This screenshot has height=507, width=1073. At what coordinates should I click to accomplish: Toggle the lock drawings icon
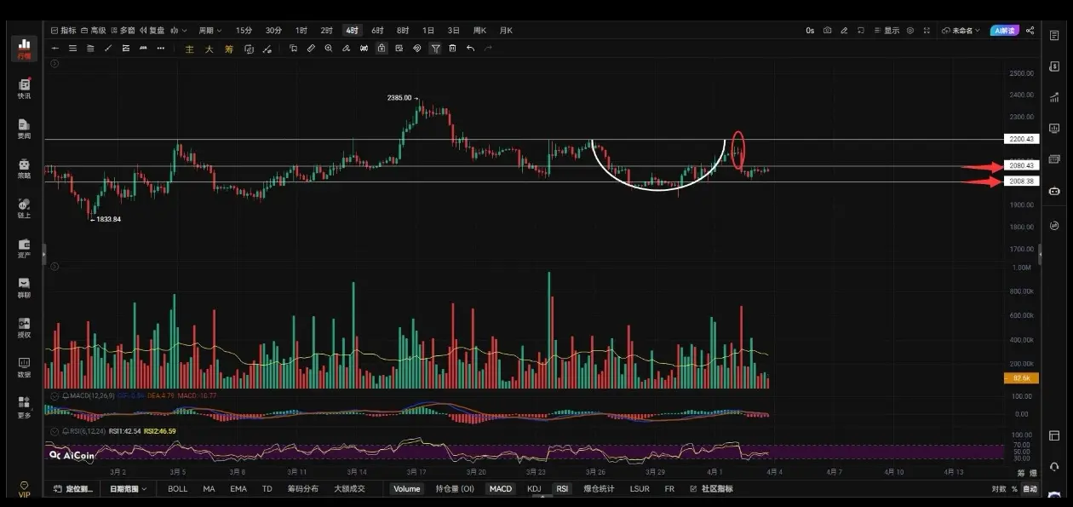pyautogui.click(x=382, y=49)
